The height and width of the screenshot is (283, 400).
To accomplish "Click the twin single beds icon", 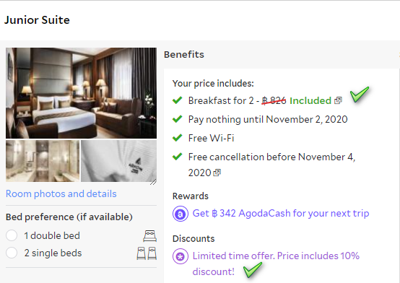I will [147, 253].
